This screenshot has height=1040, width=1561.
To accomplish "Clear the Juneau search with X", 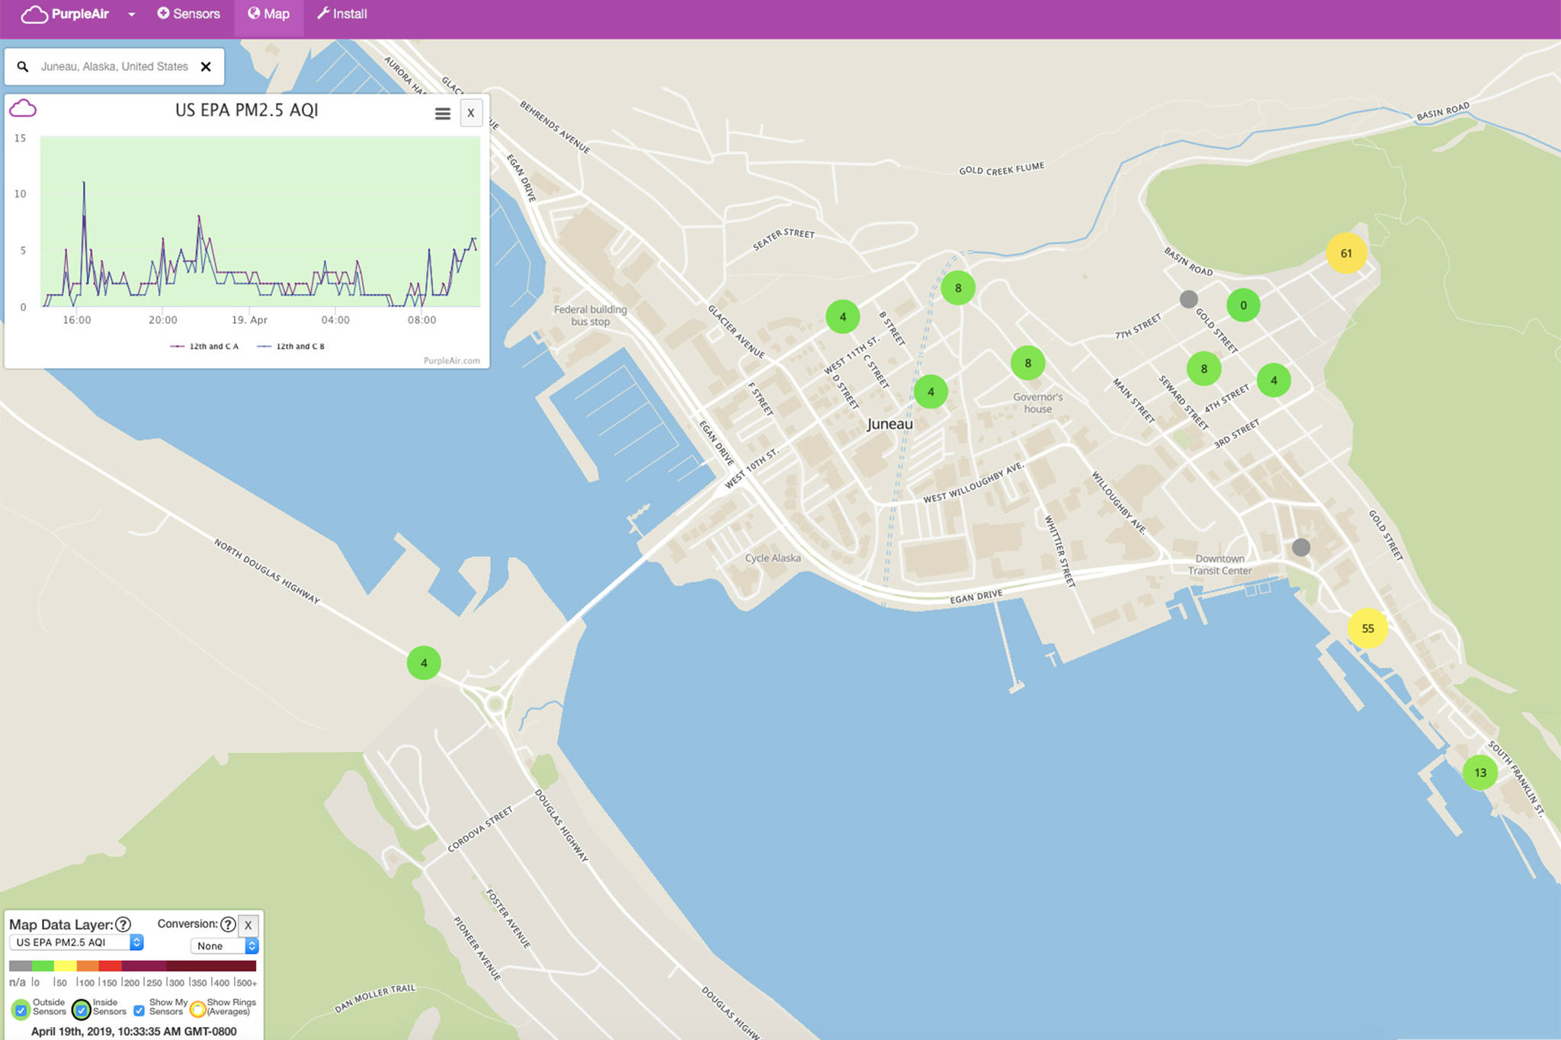I will 206,67.
